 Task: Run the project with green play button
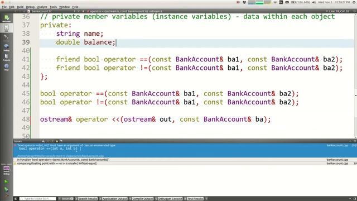[x=6, y=181]
